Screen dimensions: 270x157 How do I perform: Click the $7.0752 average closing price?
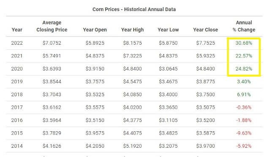pos(52,43)
